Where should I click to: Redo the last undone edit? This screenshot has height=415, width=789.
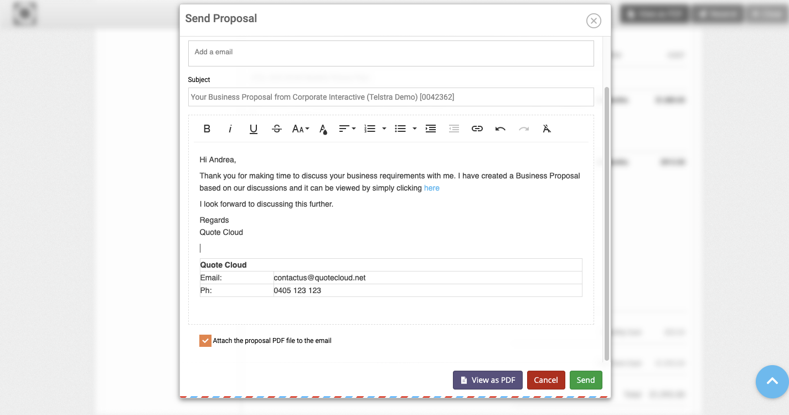(524, 129)
